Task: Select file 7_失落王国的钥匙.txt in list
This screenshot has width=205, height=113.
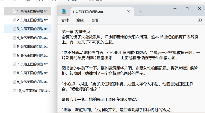Action: point(27,64)
